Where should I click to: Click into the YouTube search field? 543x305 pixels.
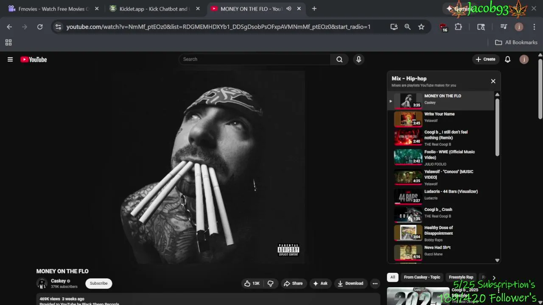point(255,59)
